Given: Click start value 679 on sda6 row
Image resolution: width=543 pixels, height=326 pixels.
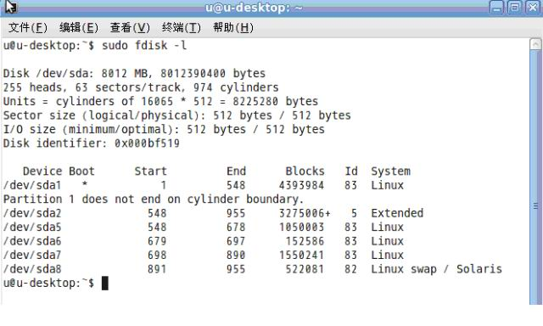Looking at the screenshot, I should coord(157,241).
